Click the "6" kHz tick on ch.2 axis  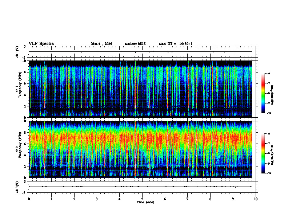[x=25, y=144]
